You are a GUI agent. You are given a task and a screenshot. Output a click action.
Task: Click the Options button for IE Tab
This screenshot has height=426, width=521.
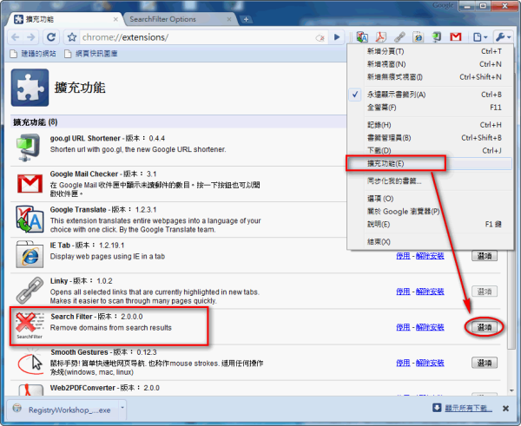[x=485, y=256]
